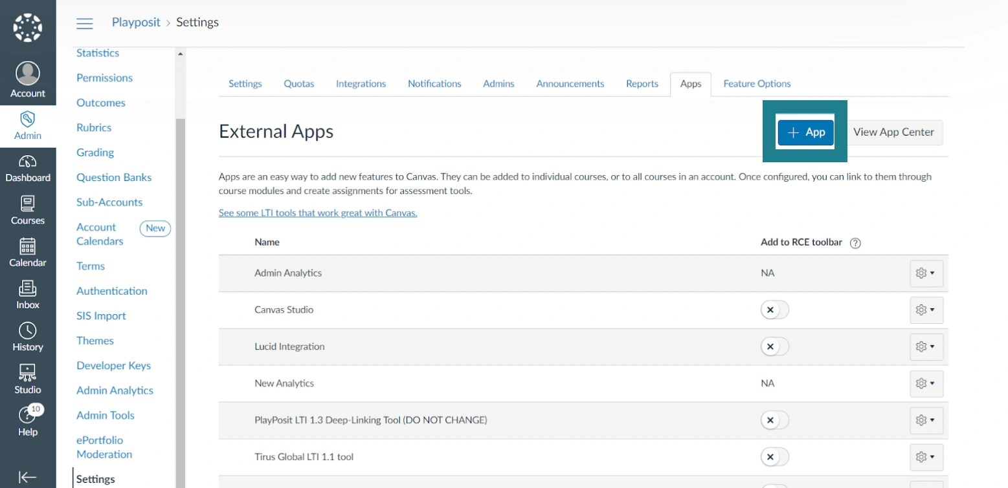1008x488 pixels.
Task: Go to Developer Keys in the sidebar
Action: coord(113,366)
